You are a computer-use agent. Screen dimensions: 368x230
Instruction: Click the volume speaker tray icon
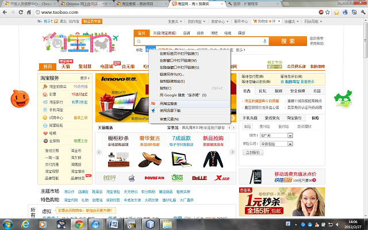(338, 225)
